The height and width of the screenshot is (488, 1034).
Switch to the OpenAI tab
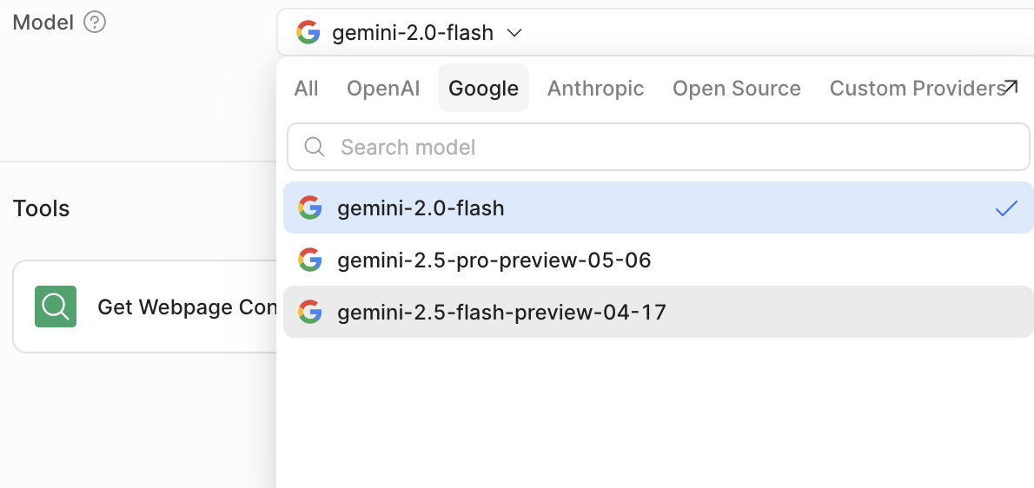[x=383, y=89]
